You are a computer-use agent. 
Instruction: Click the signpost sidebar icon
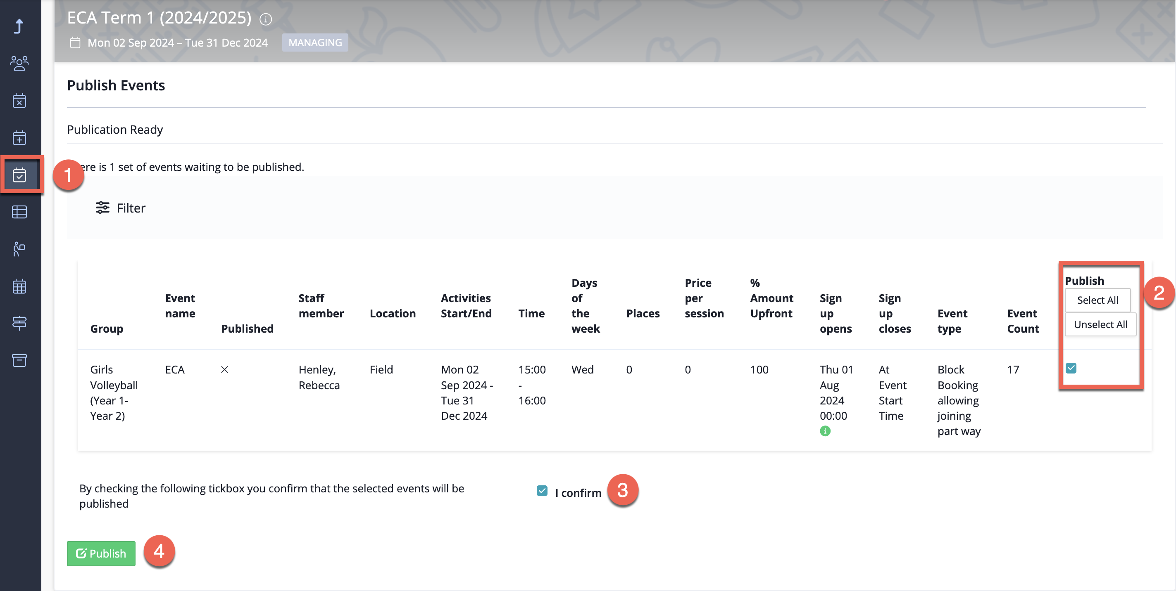[19, 323]
